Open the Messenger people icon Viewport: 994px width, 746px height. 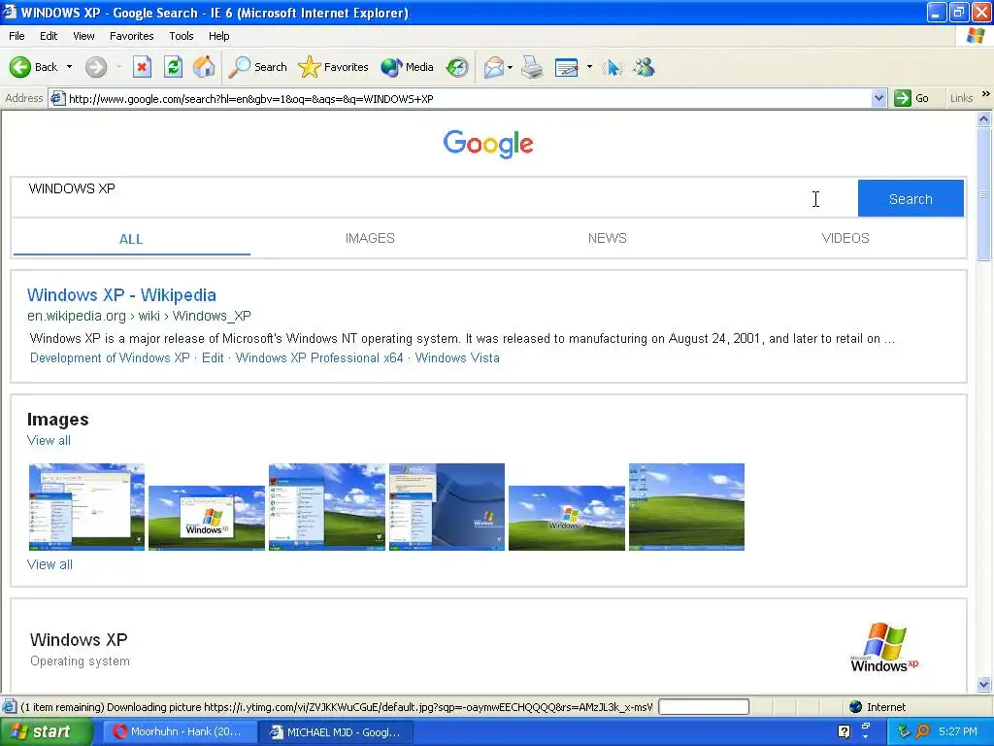[x=645, y=67]
